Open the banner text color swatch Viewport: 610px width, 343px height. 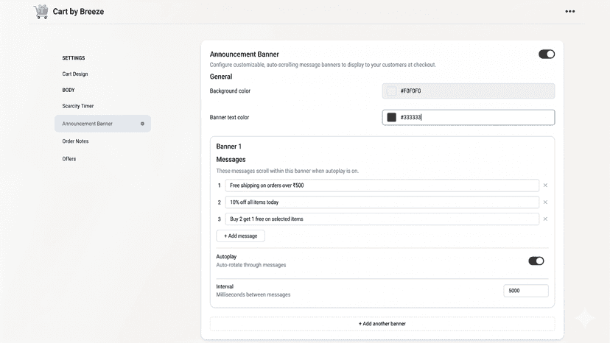(x=392, y=118)
